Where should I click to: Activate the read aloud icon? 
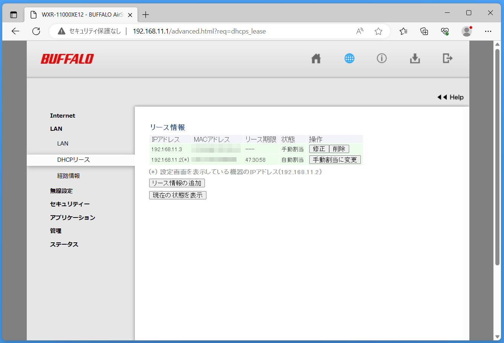pos(360,31)
